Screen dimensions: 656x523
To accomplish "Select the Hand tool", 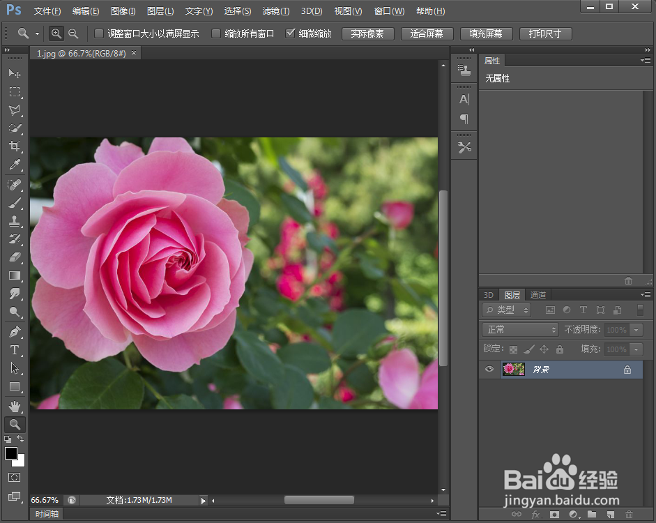I will point(15,407).
